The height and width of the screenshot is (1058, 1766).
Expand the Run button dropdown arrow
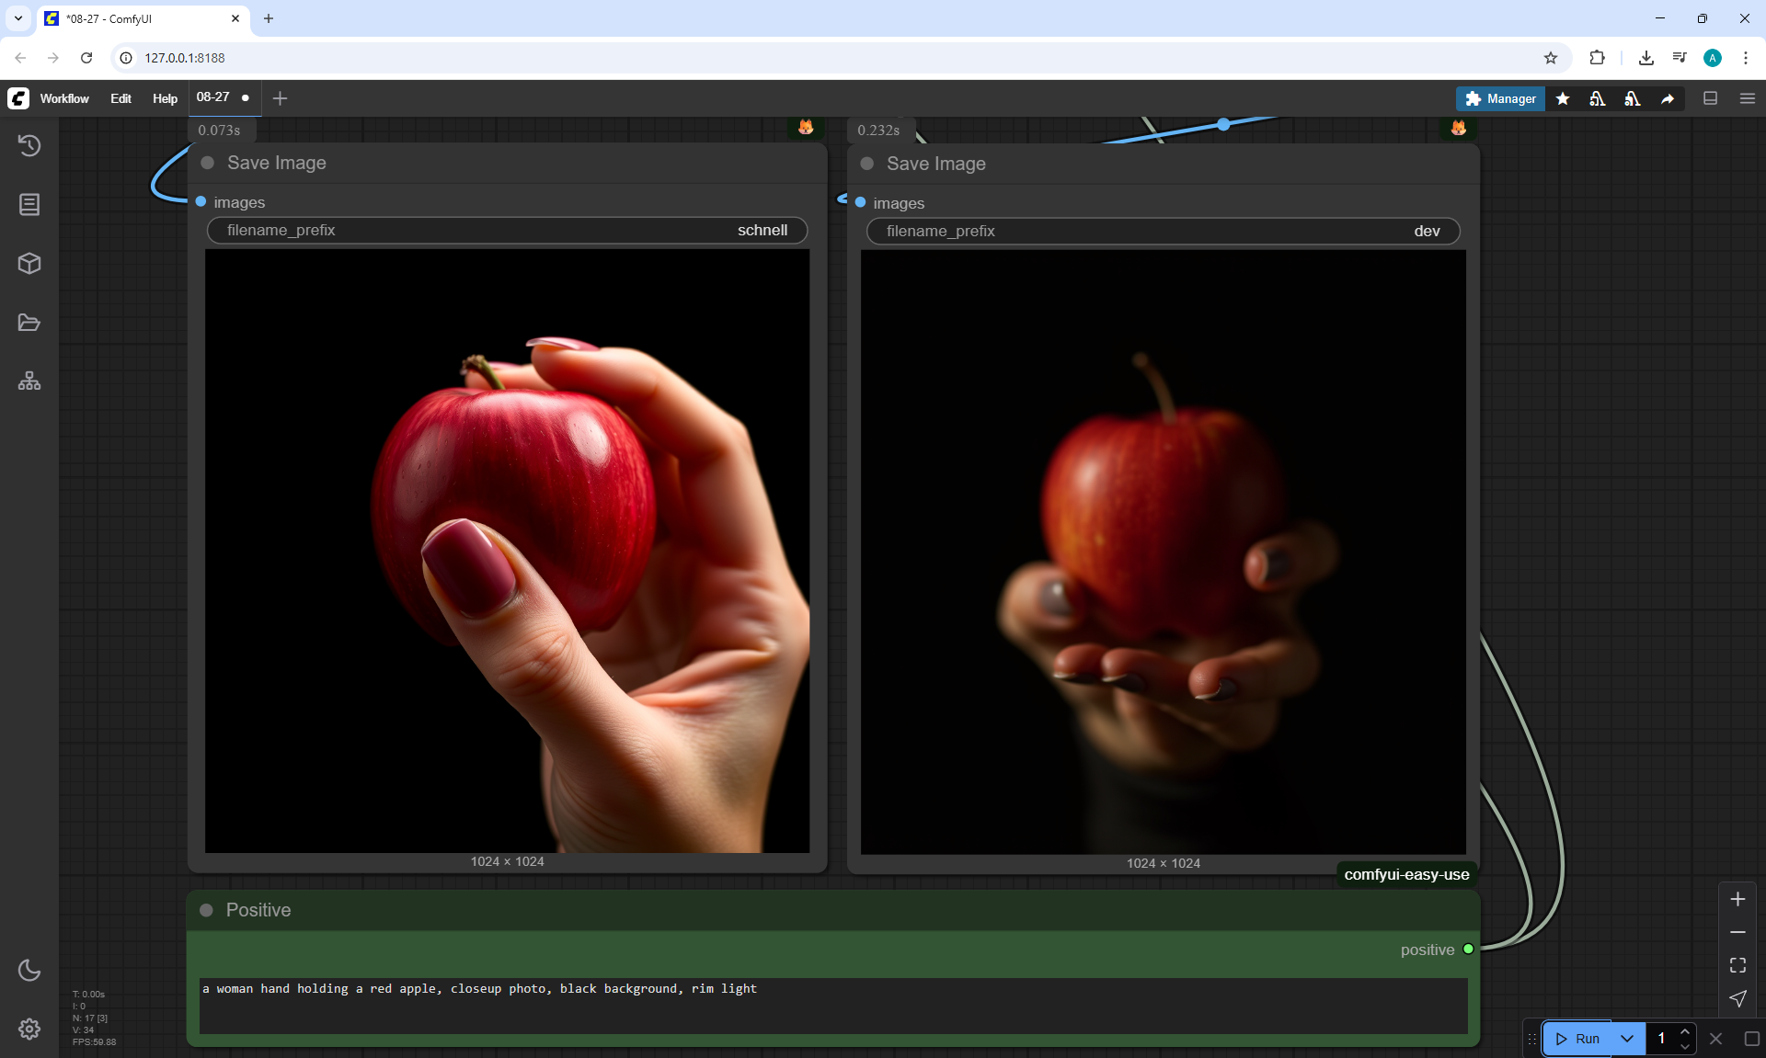point(1627,1039)
